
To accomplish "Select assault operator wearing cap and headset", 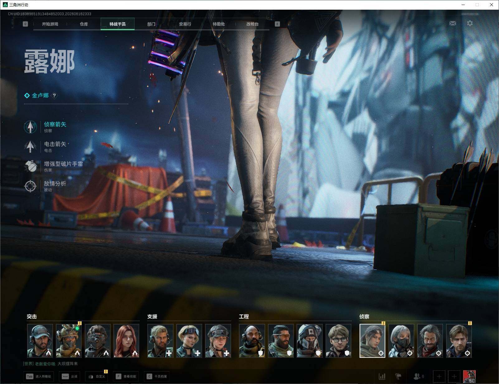I will tap(40, 341).
